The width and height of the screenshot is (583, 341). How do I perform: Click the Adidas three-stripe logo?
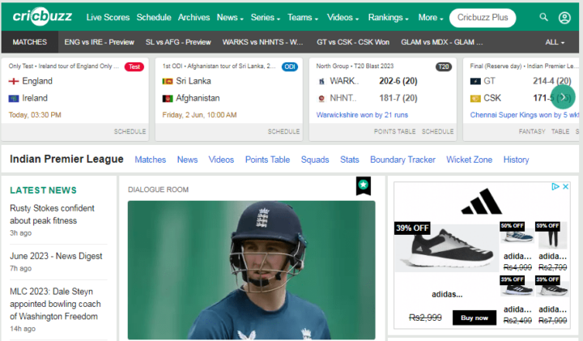point(482,201)
